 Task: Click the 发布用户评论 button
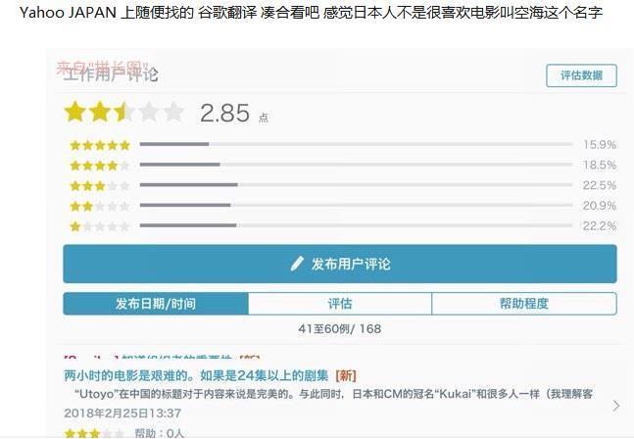340,264
